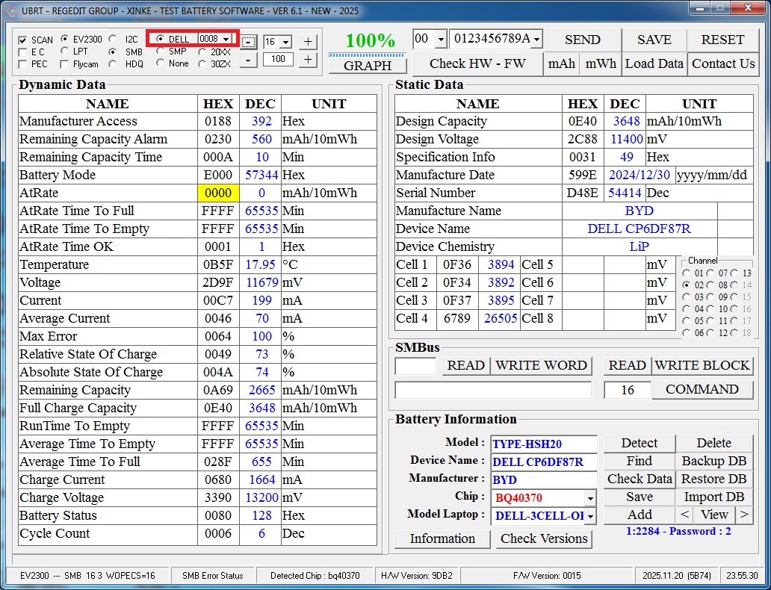Screen dimensions: 771x590
Task: Click the progress bar under 100%
Action: [x=368, y=55]
